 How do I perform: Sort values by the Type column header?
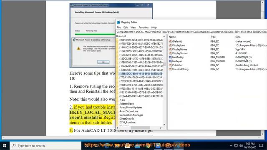213,37
